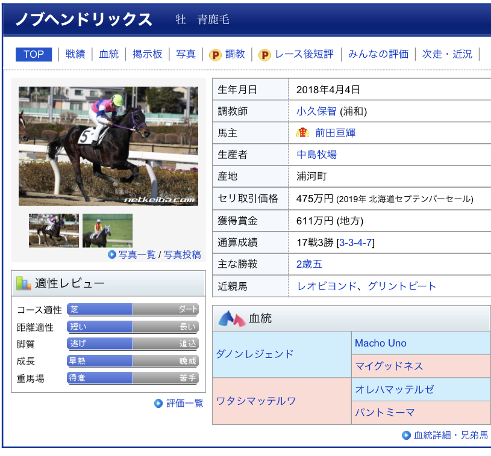
Task: Open みんなの評価 tab
Action: [x=378, y=54]
